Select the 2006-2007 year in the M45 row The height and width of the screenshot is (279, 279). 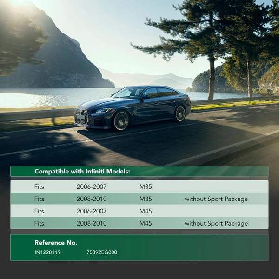(x=92, y=211)
